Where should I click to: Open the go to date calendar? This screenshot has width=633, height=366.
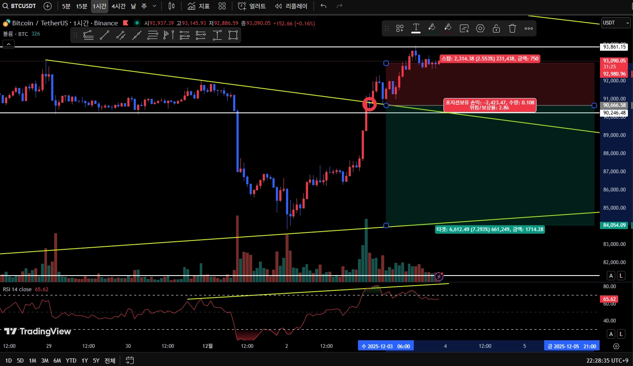pos(130,361)
